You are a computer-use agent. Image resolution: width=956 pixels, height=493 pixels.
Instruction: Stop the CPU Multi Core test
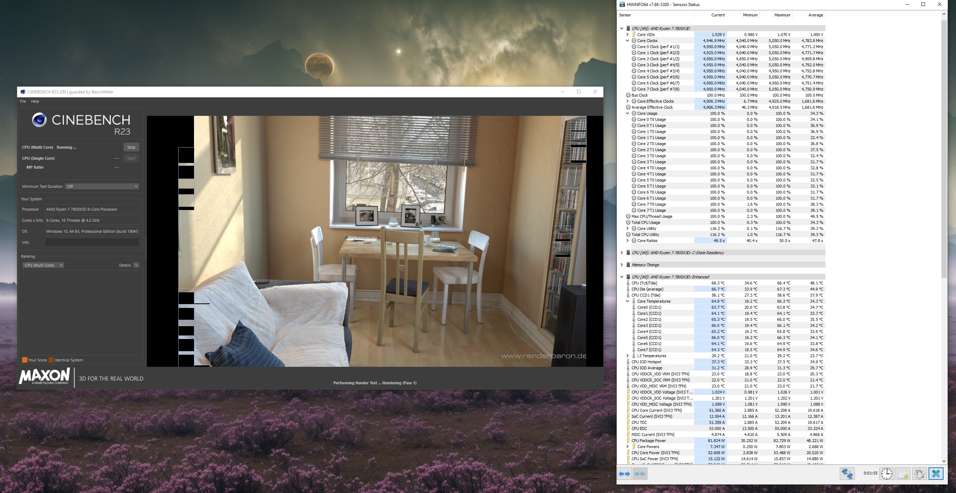(131, 147)
